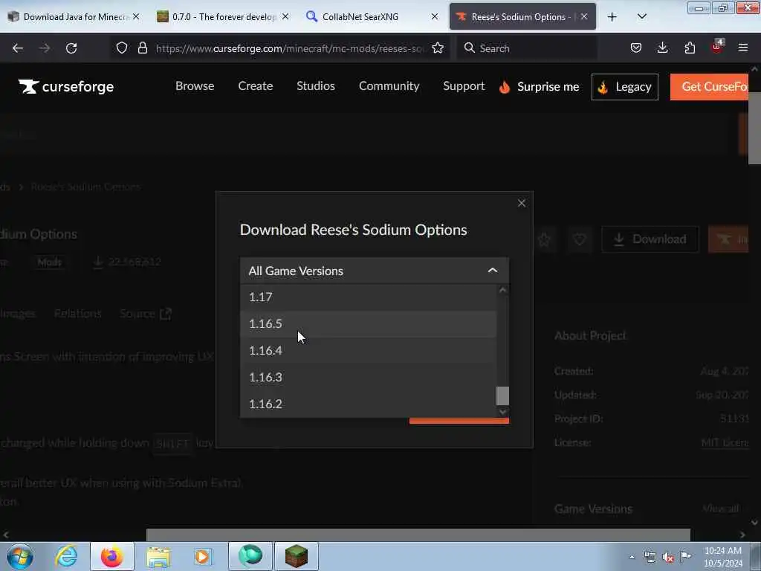This screenshot has width=761, height=571.
Task: Open the media player taskbar icon
Action: (203, 556)
